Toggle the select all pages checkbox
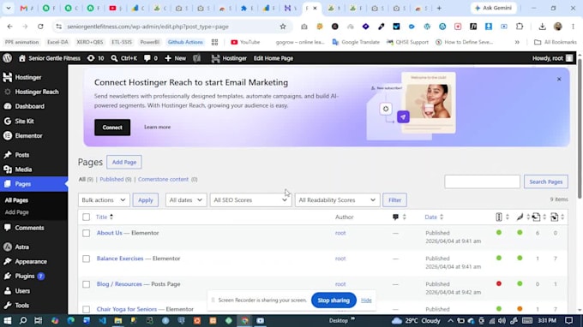The width and height of the screenshot is (583, 327). tap(87, 217)
